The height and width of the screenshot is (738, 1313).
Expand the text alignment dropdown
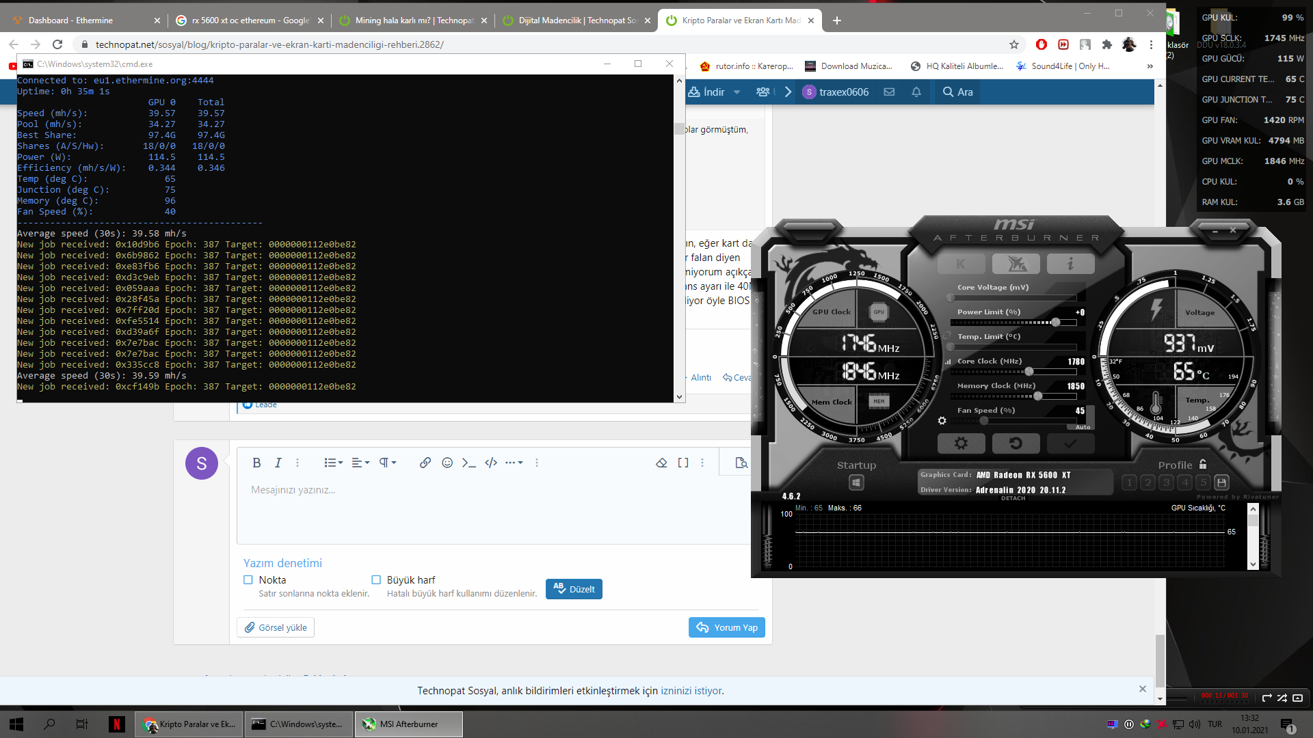[x=360, y=463]
